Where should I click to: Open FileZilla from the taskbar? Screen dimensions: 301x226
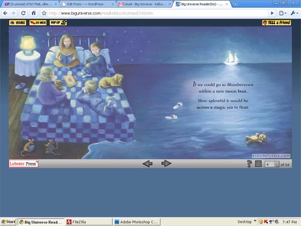click(x=88, y=222)
